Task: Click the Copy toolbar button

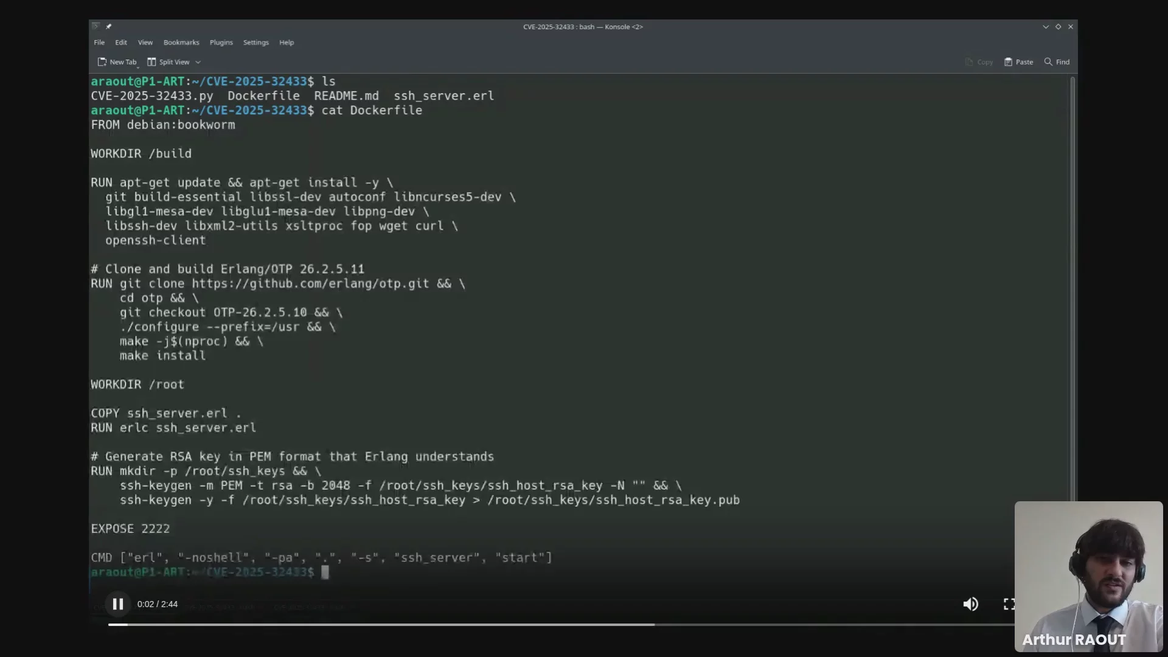Action: [x=979, y=62]
